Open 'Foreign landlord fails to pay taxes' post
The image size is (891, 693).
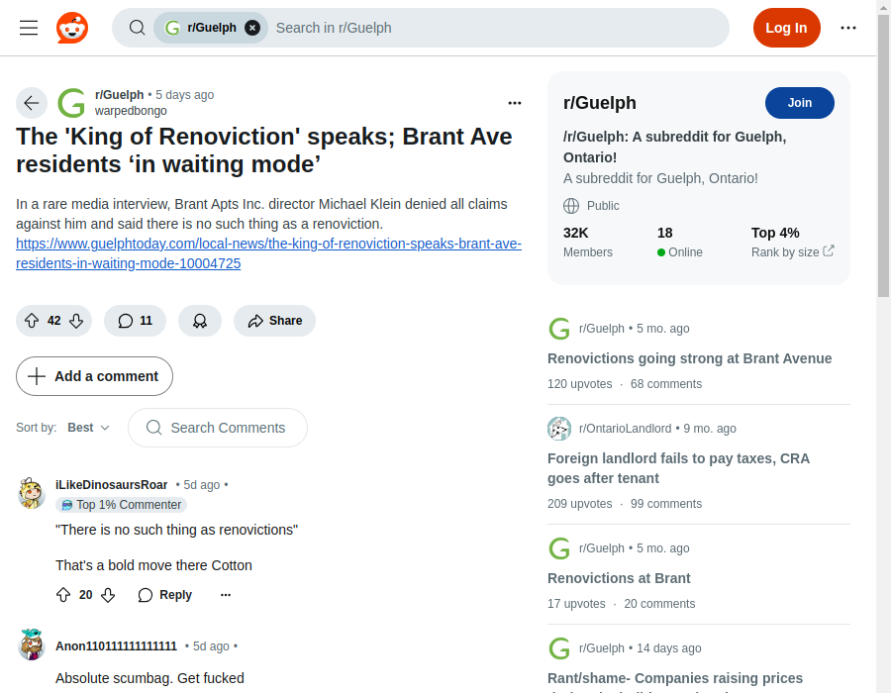click(x=678, y=468)
